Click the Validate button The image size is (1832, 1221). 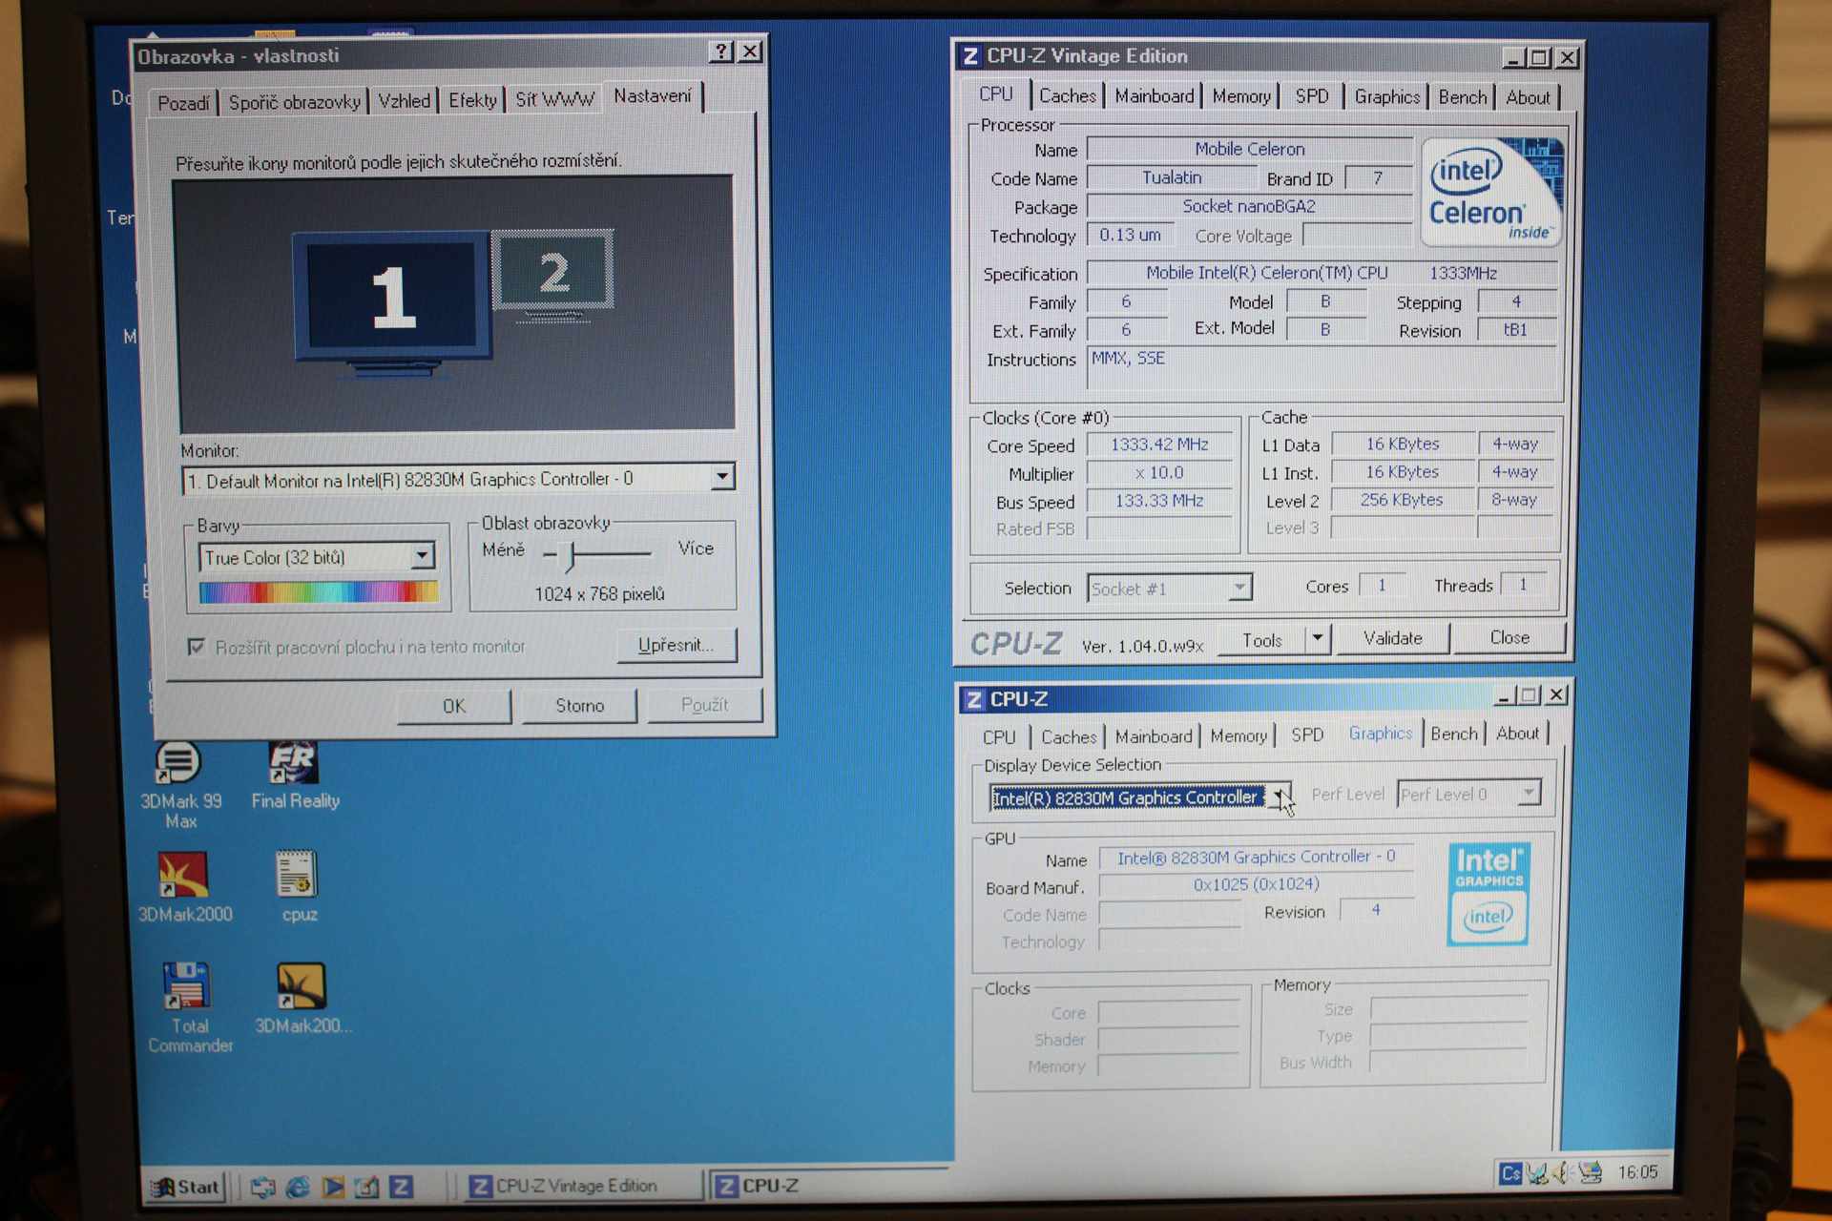tap(1392, 638)
